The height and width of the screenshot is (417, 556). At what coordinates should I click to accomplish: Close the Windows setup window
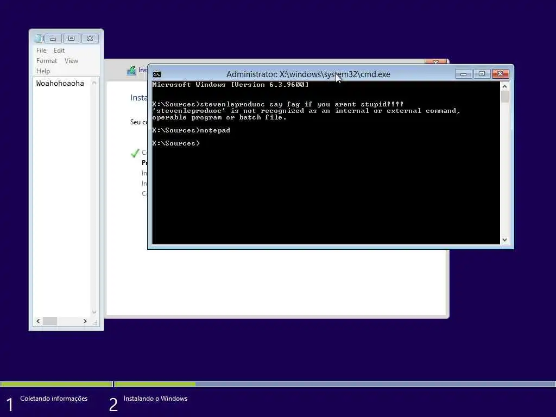pyautogui.click(x=436, y=61)
